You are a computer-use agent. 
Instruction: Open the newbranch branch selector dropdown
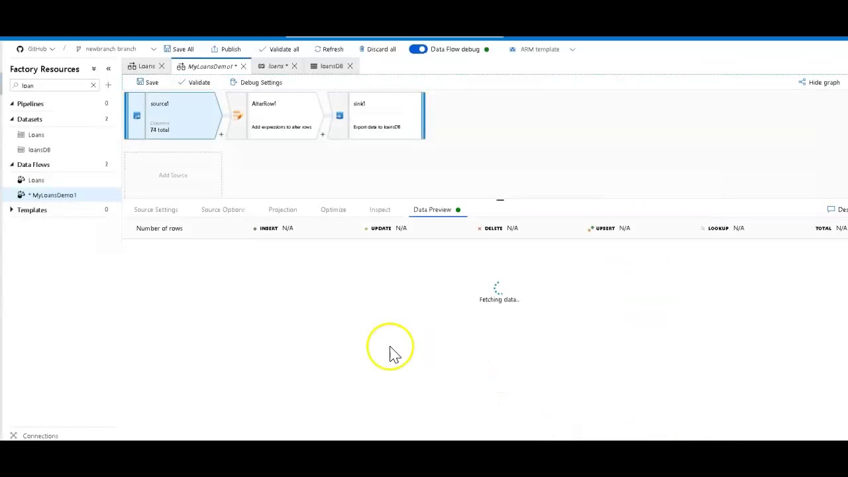pyautogui.click(x=116, y=49)
